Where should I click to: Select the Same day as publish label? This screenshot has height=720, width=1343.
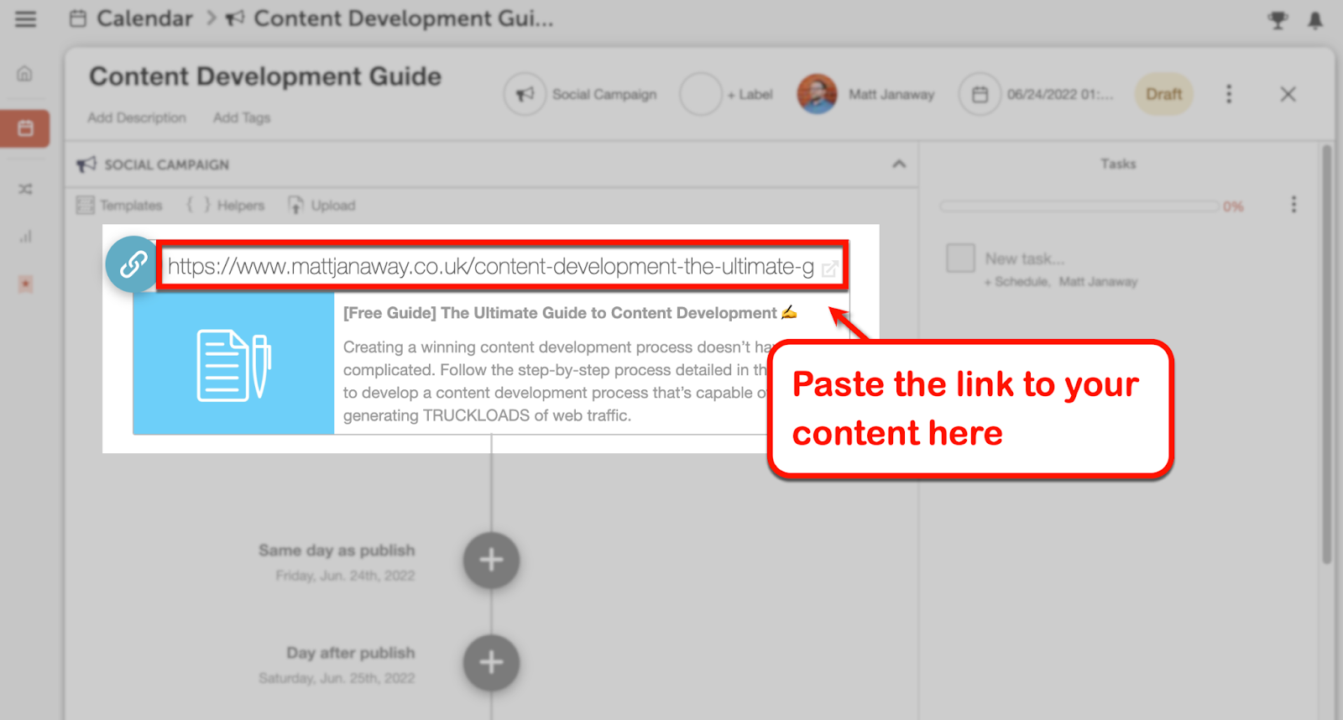pos(337,550)
